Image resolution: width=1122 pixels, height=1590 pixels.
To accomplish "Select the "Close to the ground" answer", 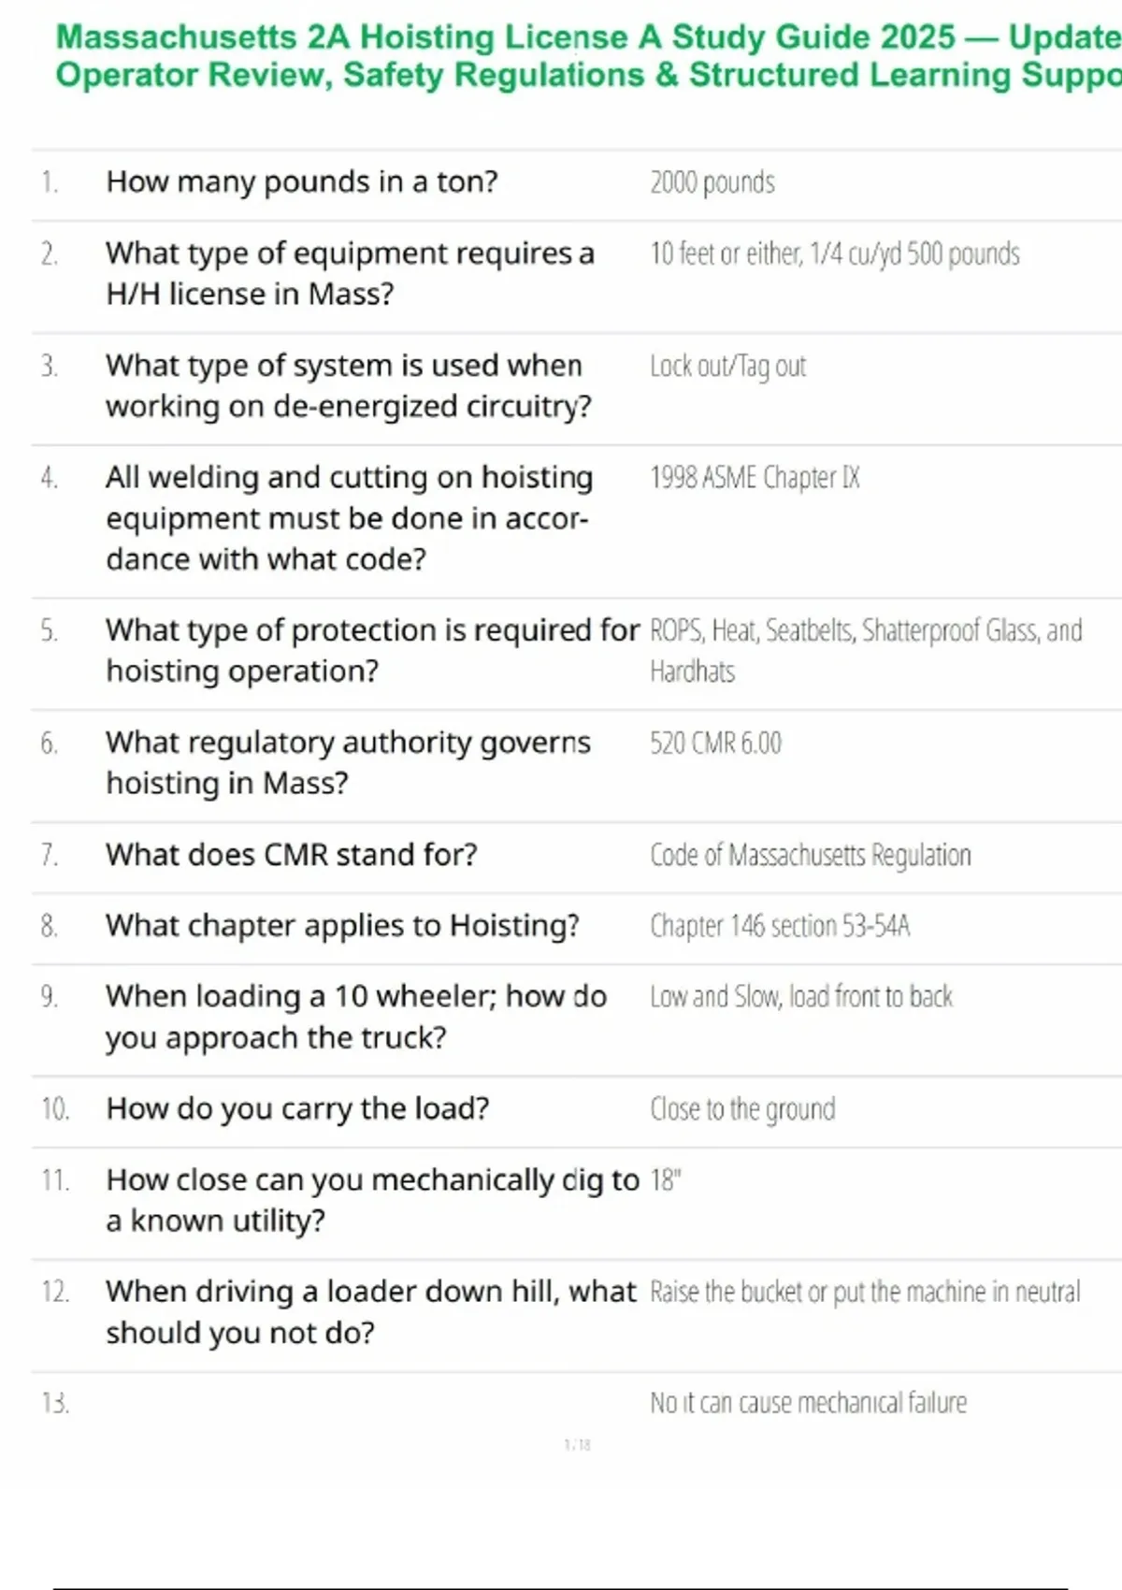I will pos(742,1109).
